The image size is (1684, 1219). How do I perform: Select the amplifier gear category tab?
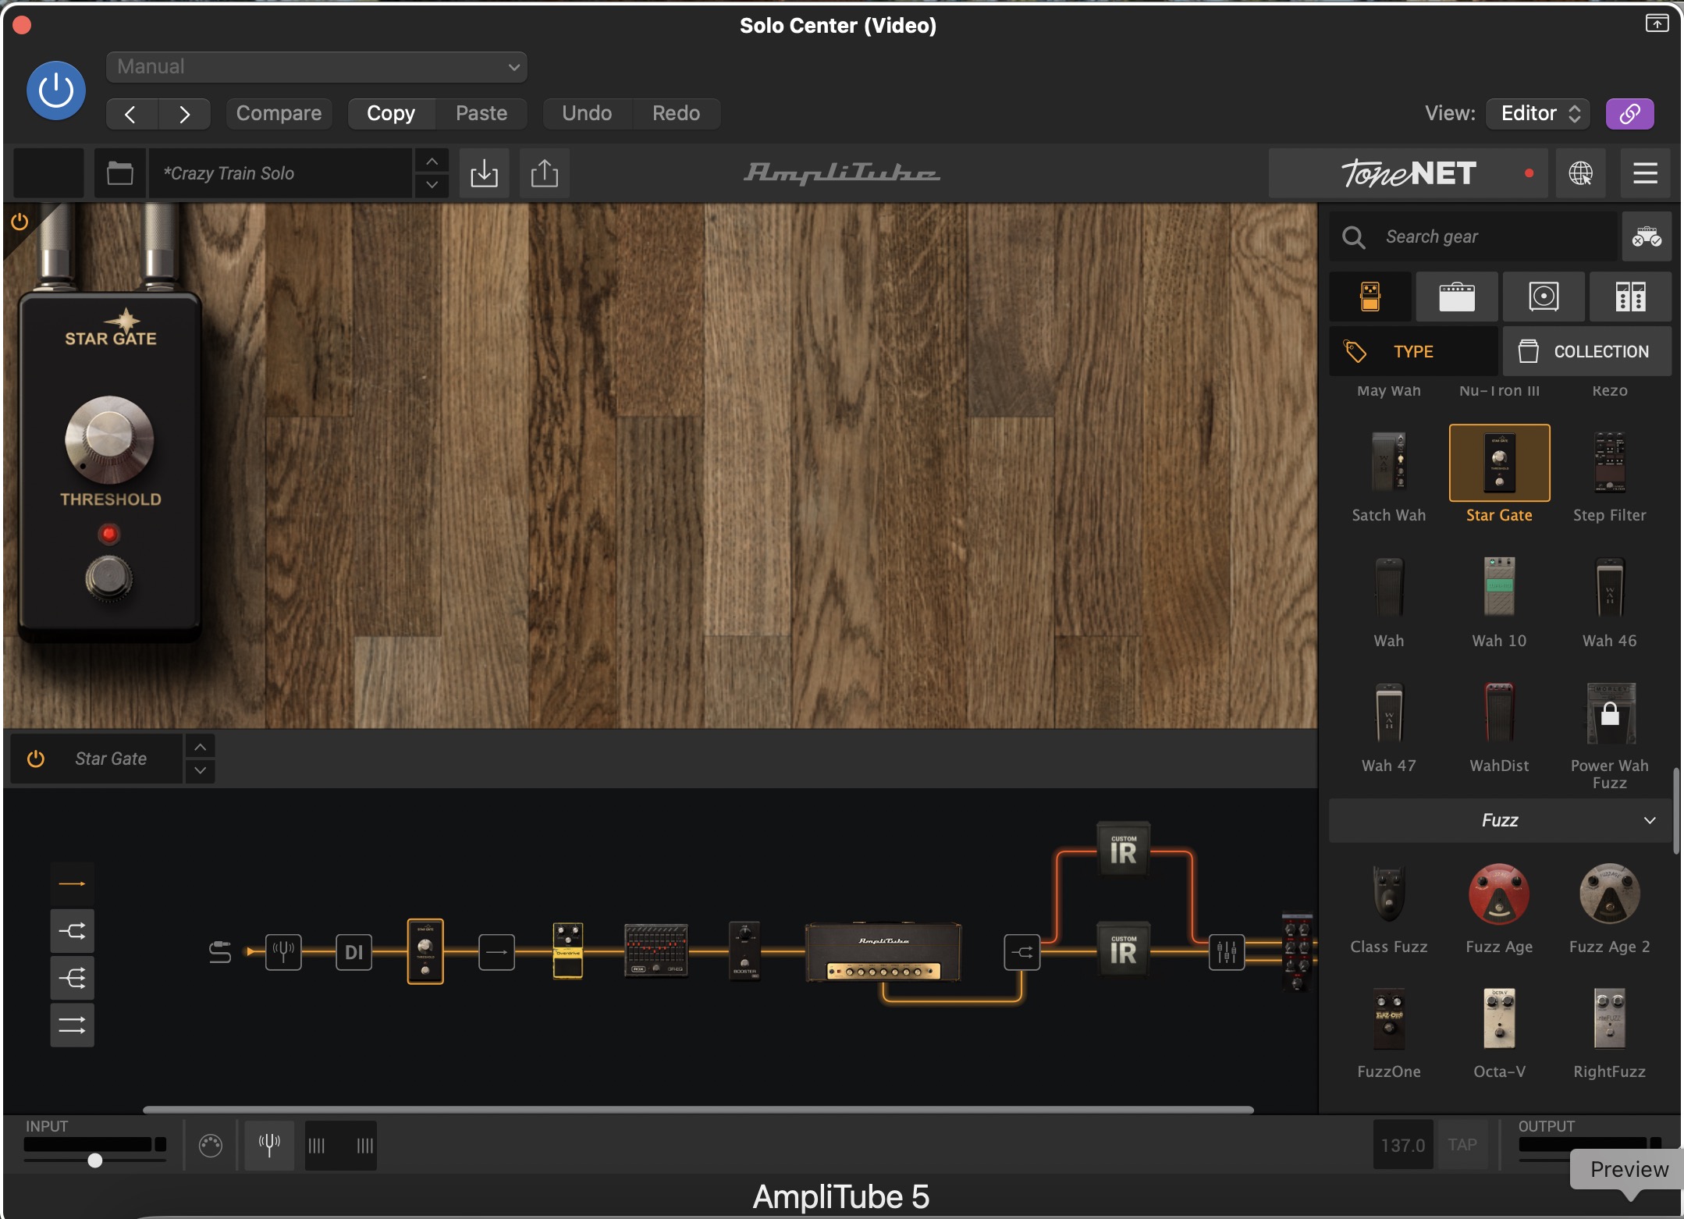pyautogui.click(x=1457, y=297)
